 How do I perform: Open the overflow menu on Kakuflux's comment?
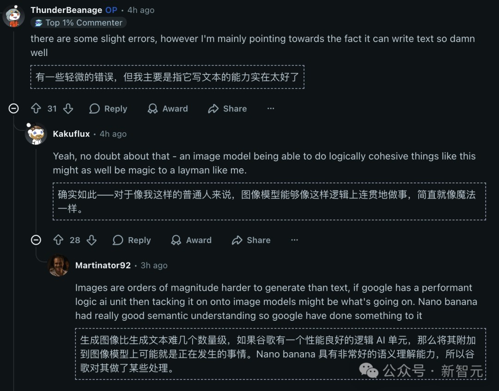294,240
